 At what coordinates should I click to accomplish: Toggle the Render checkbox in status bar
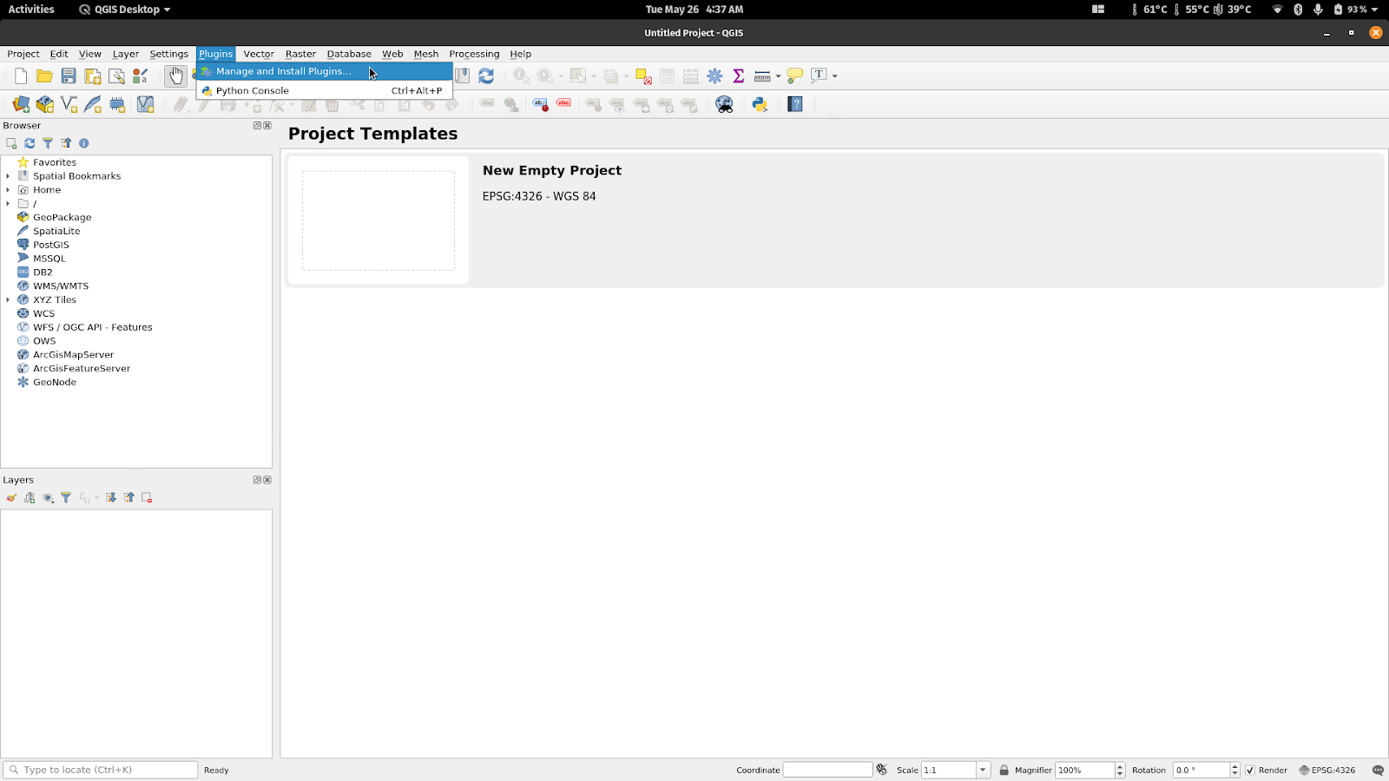[1250, 771]
